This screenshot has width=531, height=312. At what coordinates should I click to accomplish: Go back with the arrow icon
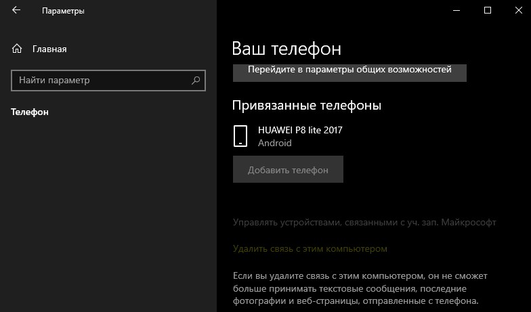(x=16, y=10)
